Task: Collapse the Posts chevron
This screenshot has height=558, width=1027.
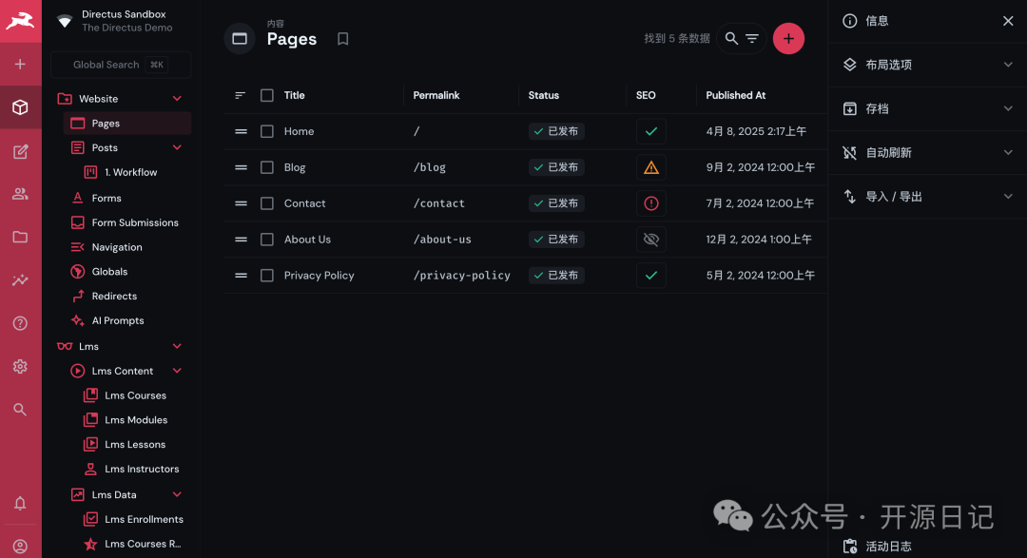Action: [x=177, y=148]
